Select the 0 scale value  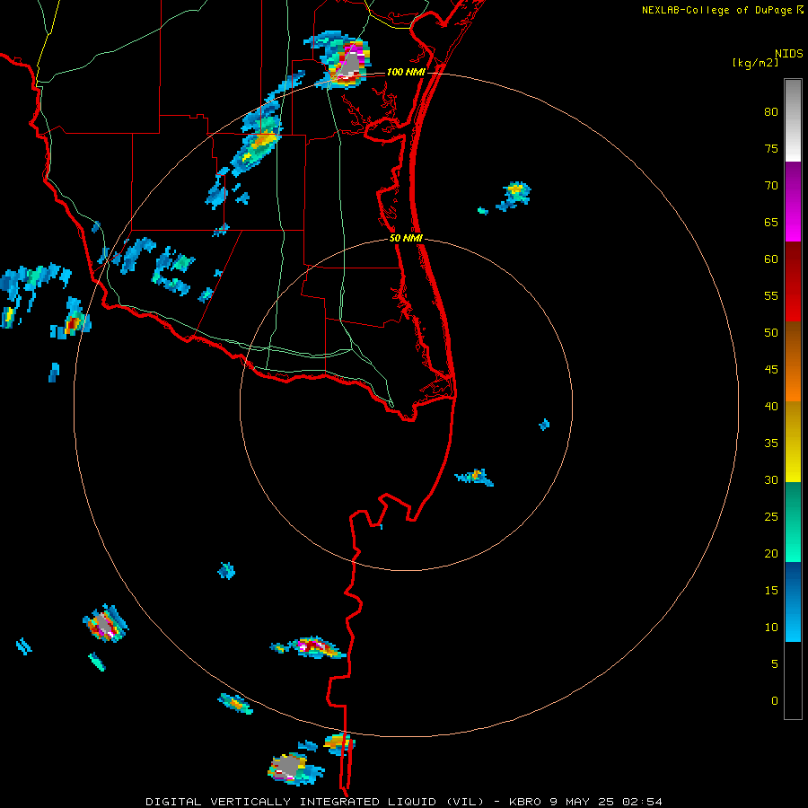point(775,701)
